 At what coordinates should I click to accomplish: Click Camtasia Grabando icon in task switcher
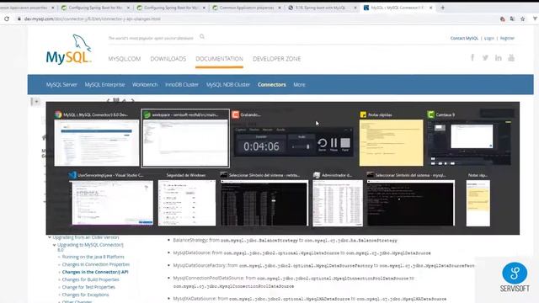pyautogui.click(x=236, y=114)
